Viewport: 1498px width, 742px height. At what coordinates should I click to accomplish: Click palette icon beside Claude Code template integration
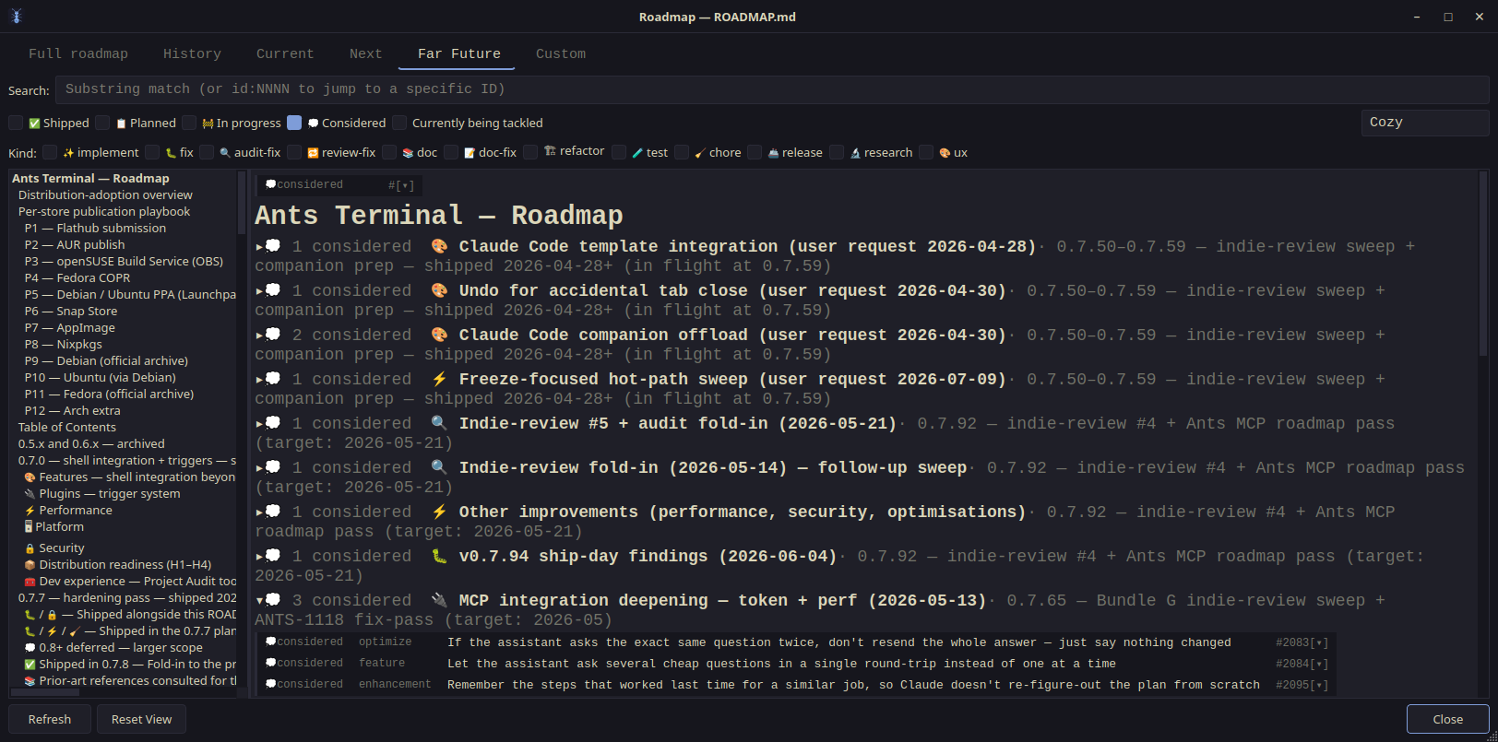[x=439, y=247]
